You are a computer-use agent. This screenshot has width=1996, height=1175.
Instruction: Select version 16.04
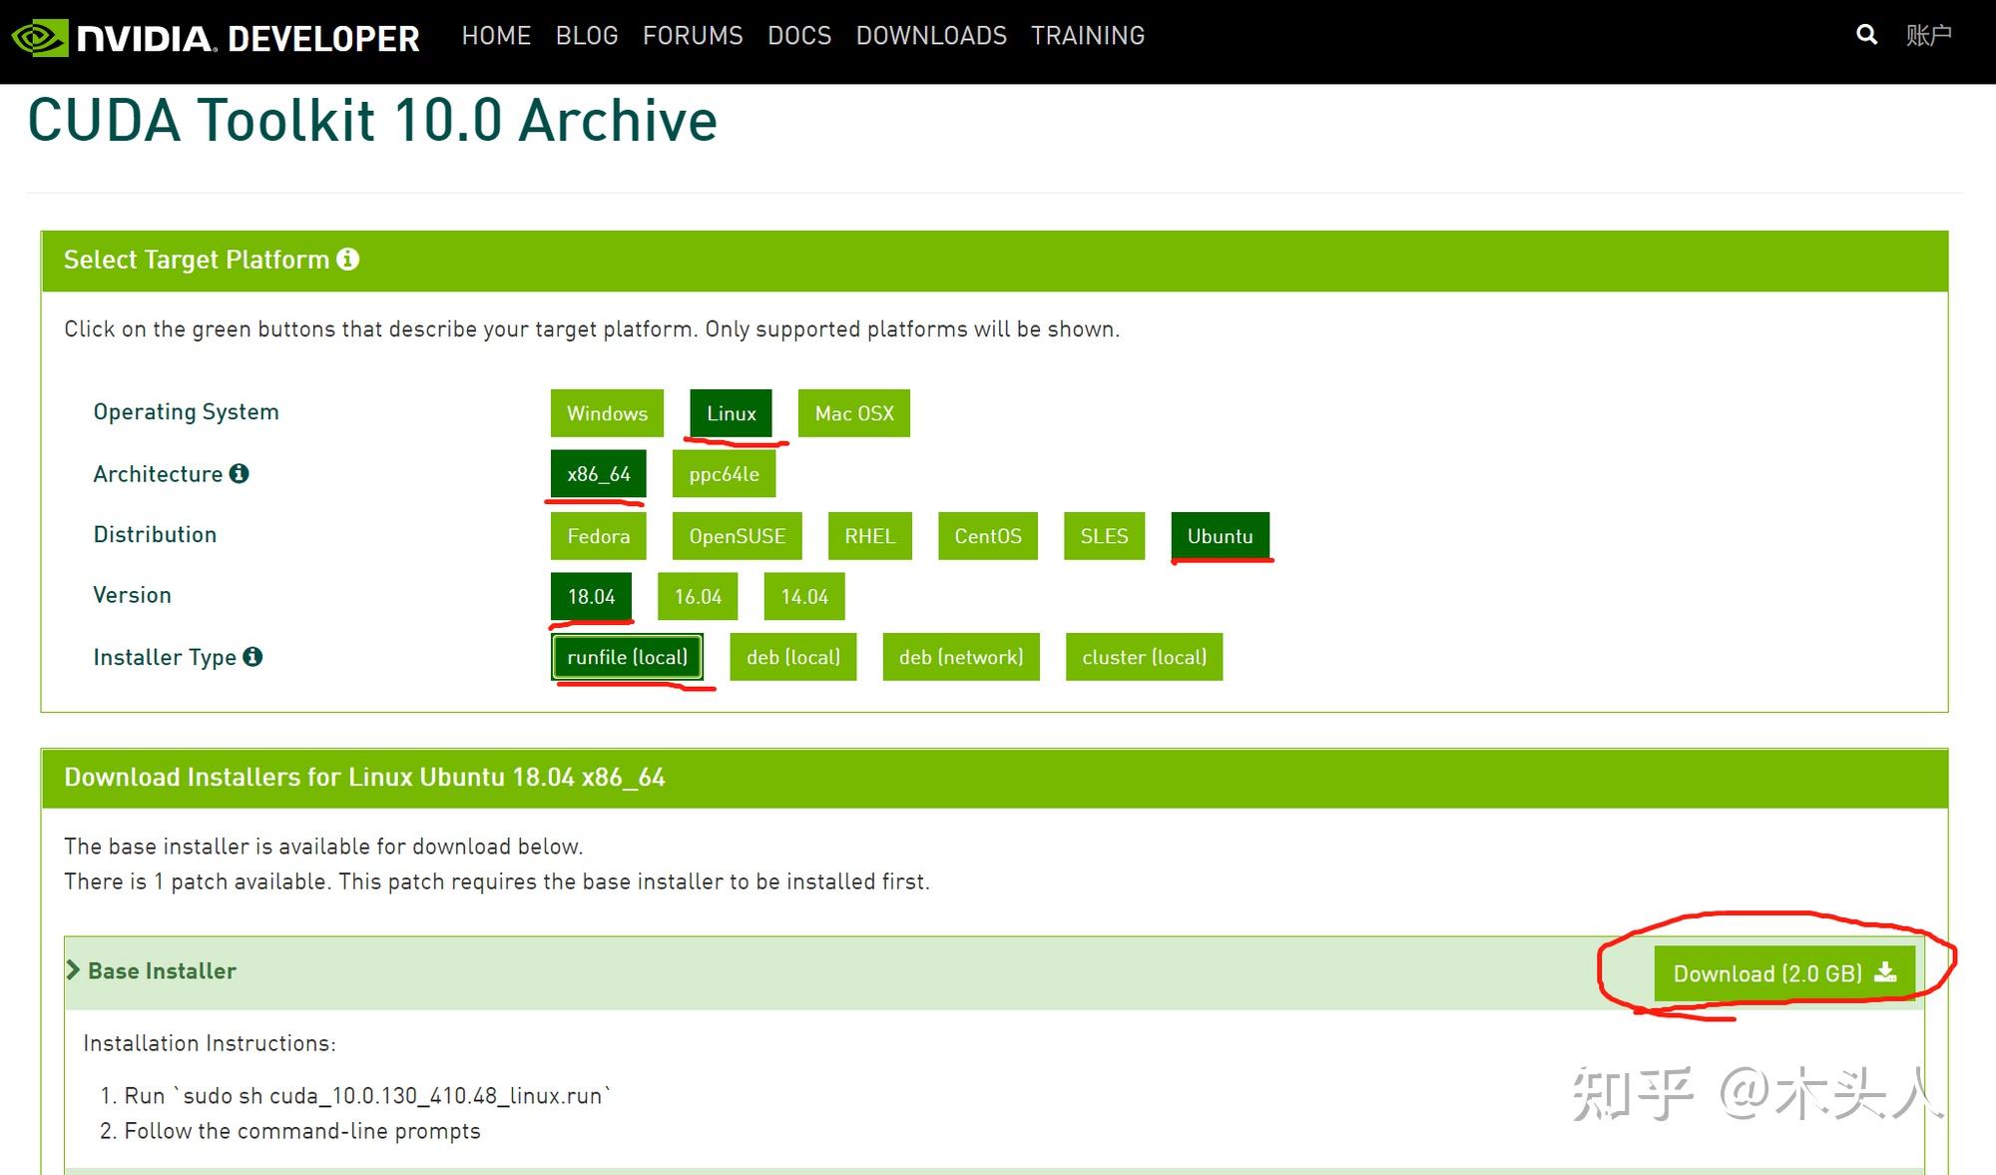[698, 597]
